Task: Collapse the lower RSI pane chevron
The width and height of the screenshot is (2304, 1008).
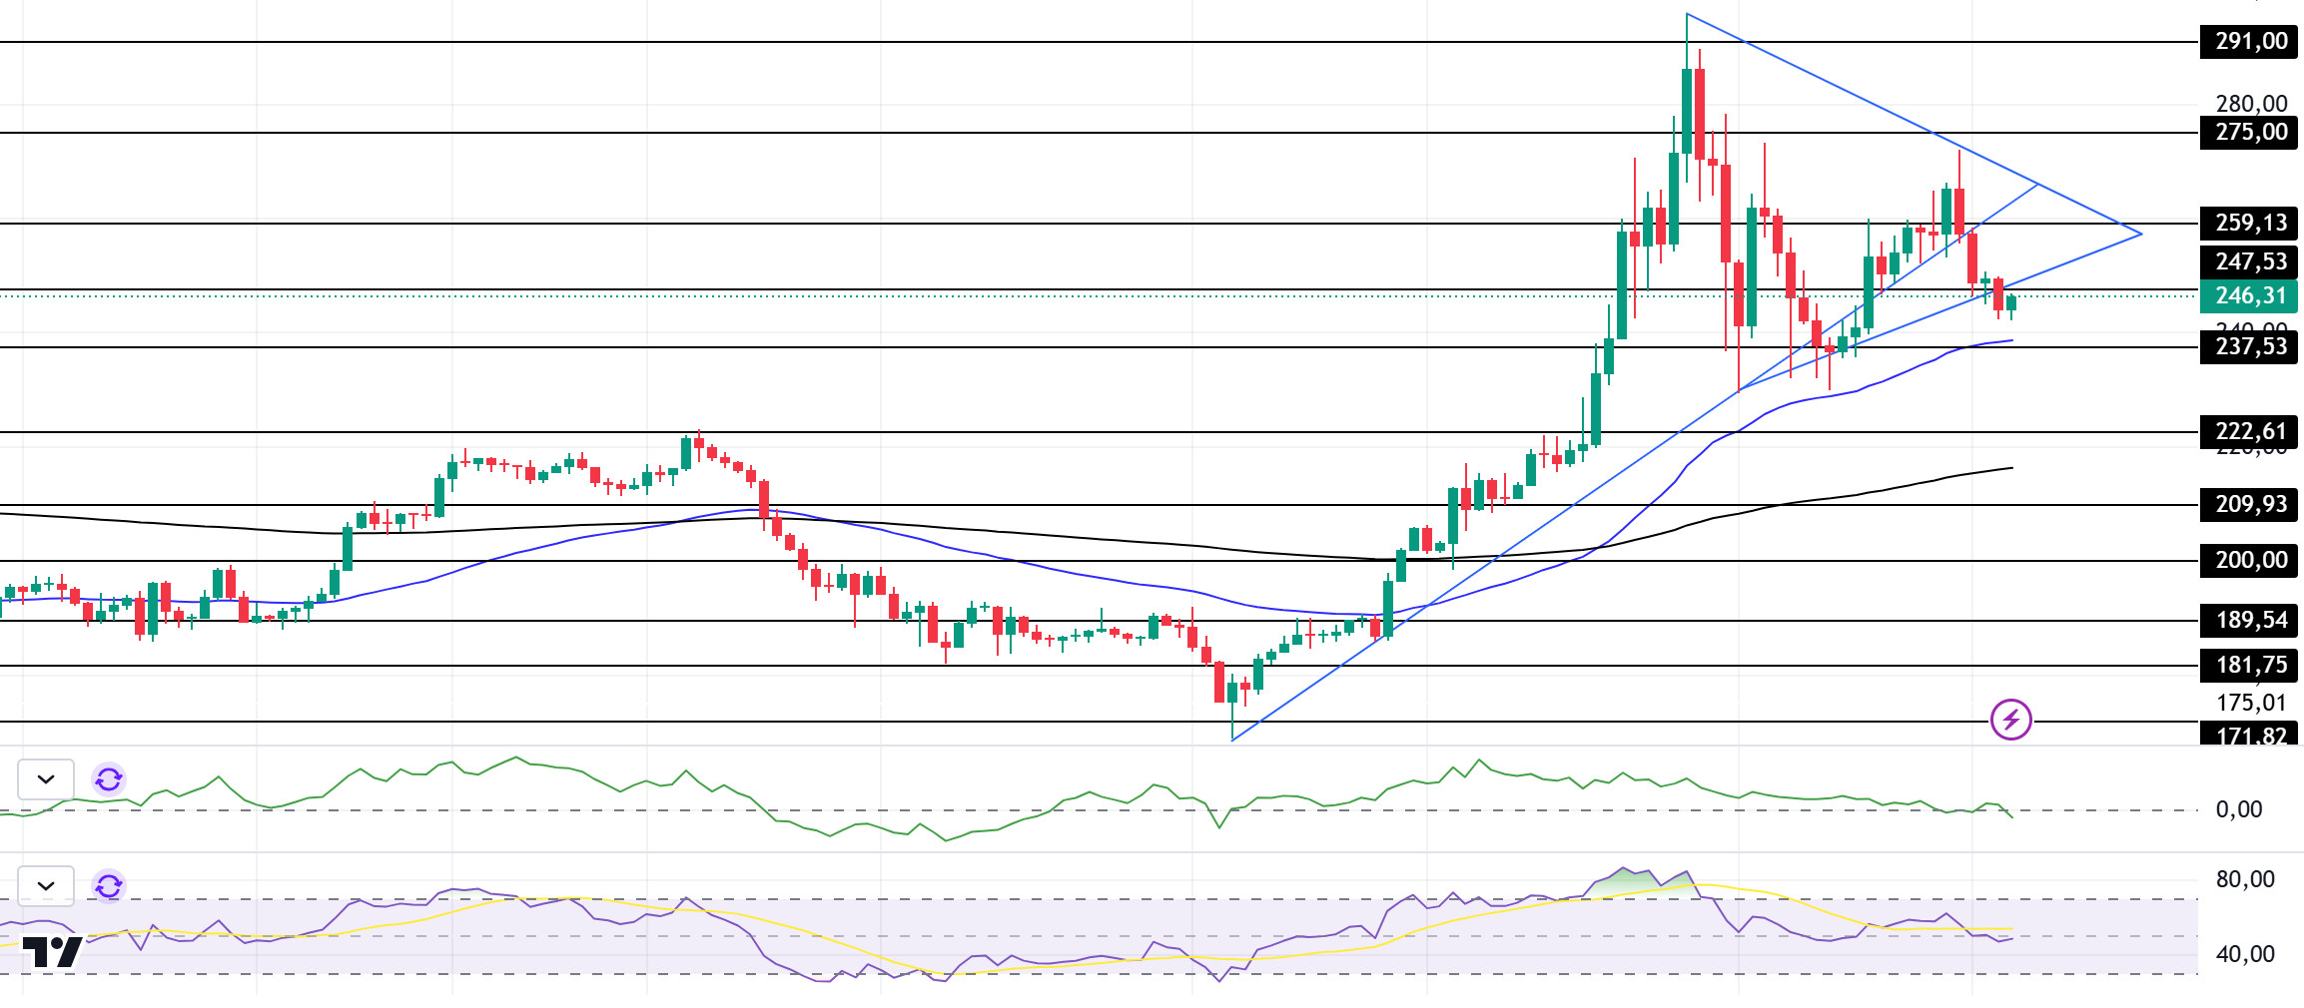Action: coord(46,885)
